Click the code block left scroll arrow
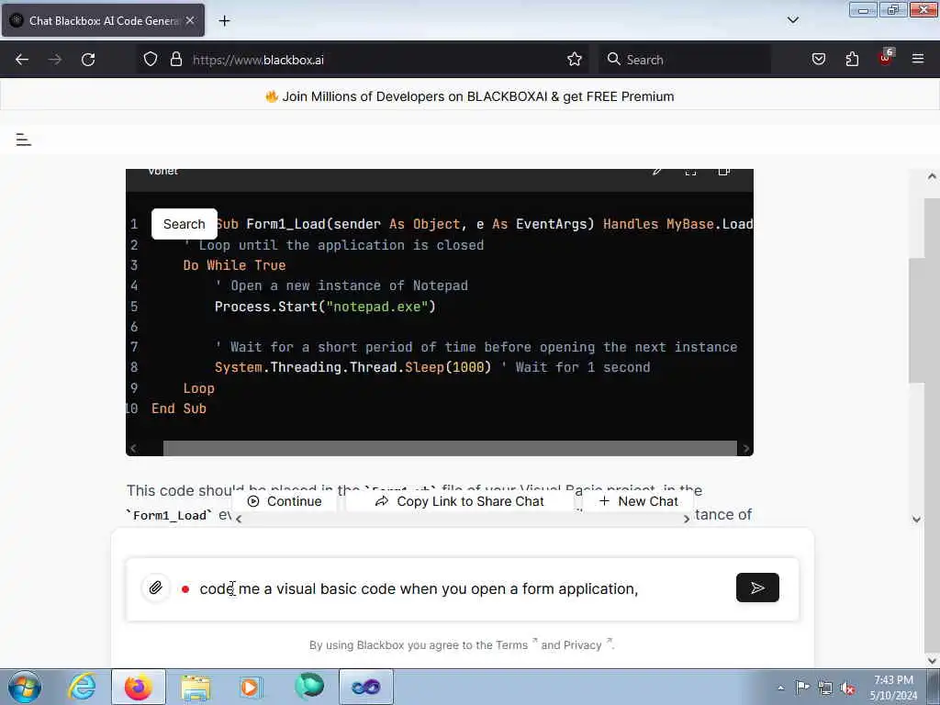This screenshot has height=705, width=940. (133, 448)
